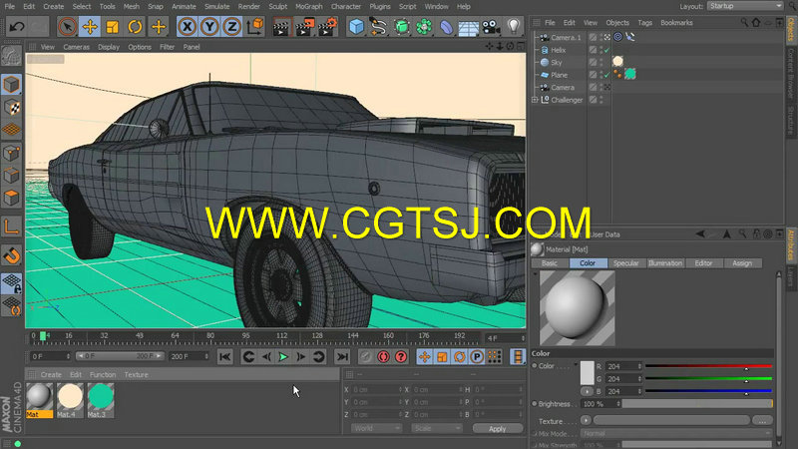Enable Polygons mode icon
Screen dimensions: 798x449
tap(11, 198)
